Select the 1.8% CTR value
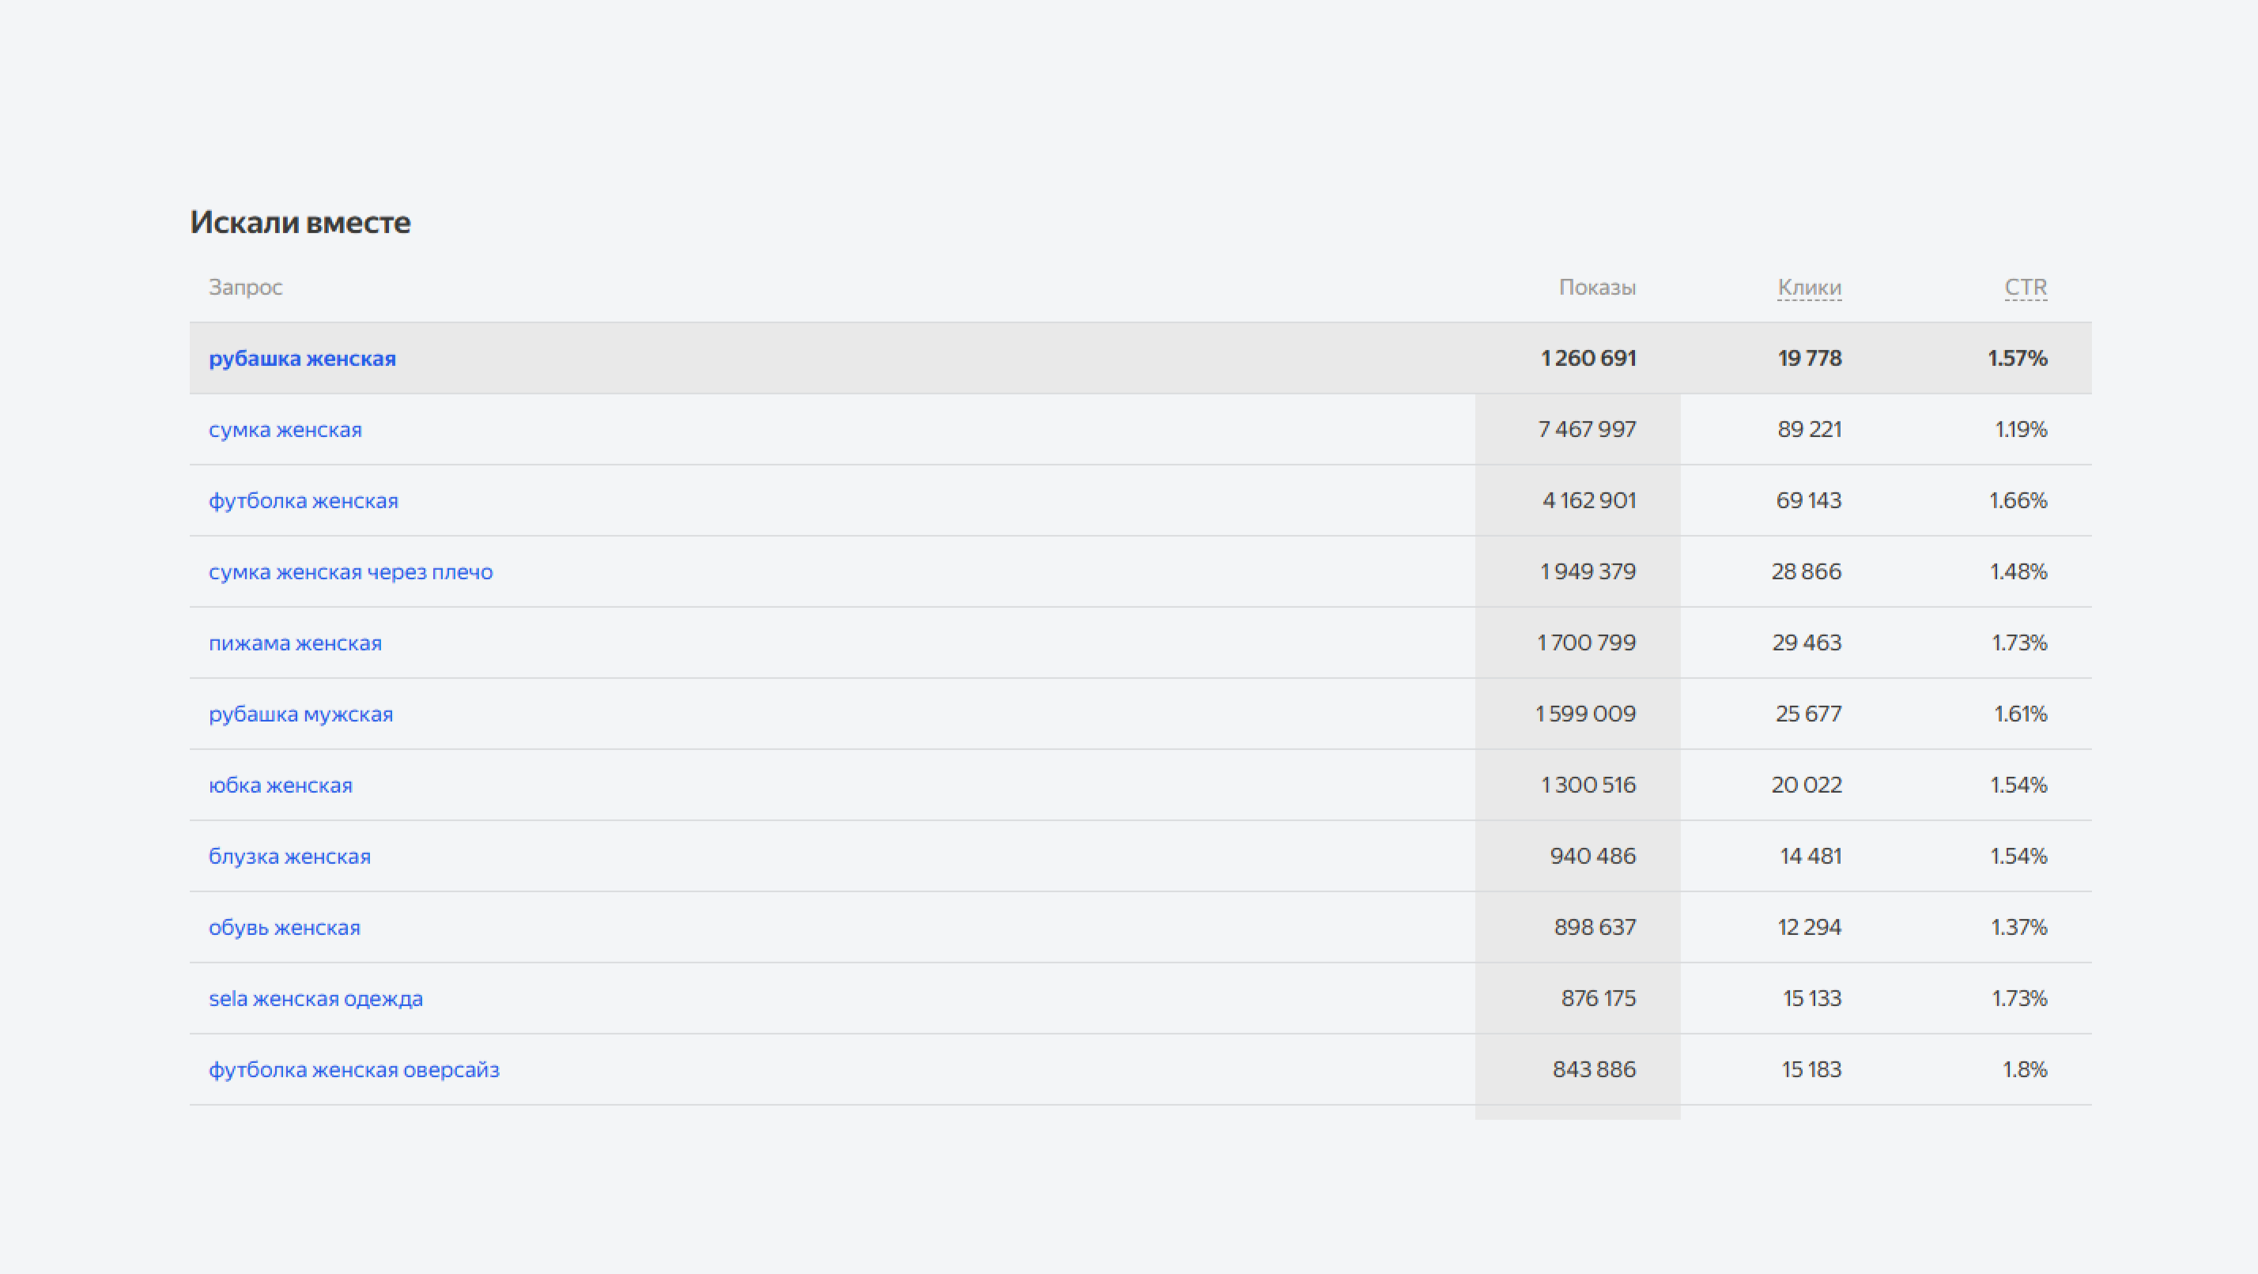2258x1274 pixels. pos(2025,1069)
